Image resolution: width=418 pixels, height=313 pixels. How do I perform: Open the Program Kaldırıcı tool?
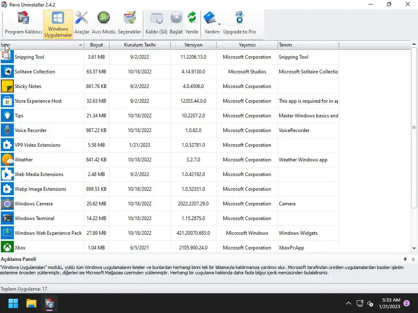coord(23,24)
